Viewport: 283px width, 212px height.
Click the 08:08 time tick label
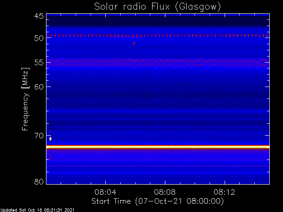165,192
